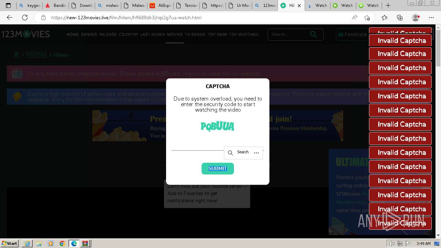
Task: Open TOP IMDB nav item
Action: pos(217,34)
